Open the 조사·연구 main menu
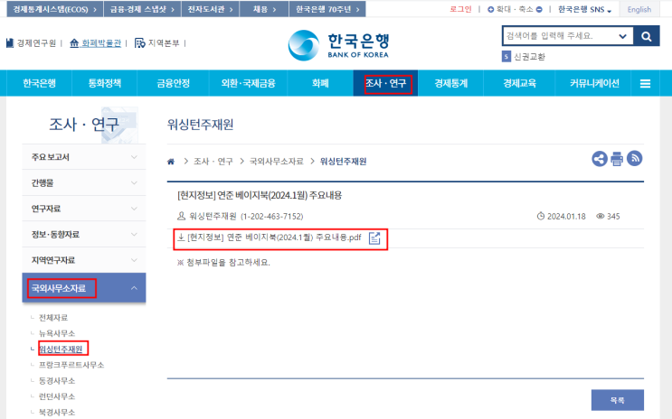This screenshot has height=419, width=672. [x=385, y=83]
